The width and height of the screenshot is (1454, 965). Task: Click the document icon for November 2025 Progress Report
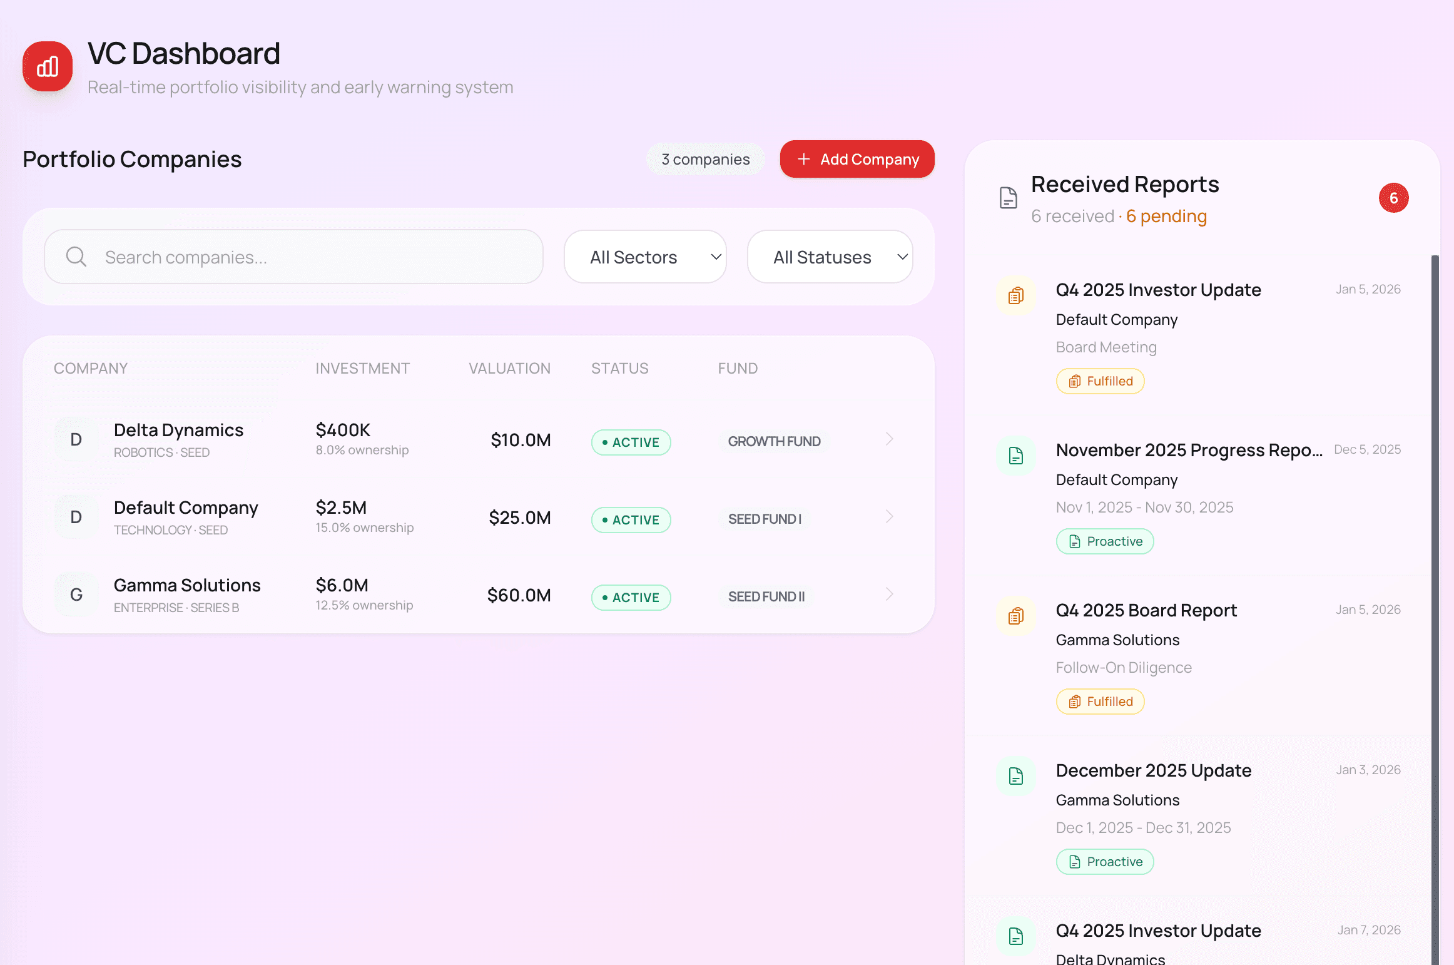pos(1015,455)
